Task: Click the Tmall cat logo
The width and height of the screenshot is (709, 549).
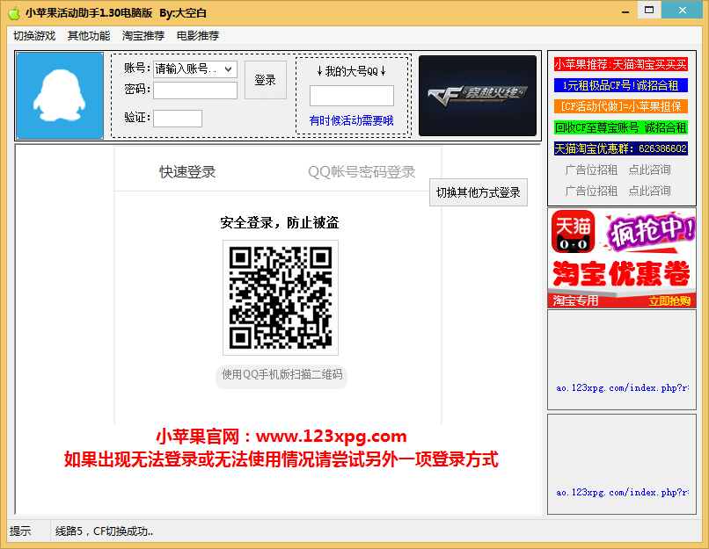Action: tap(573, 232)
